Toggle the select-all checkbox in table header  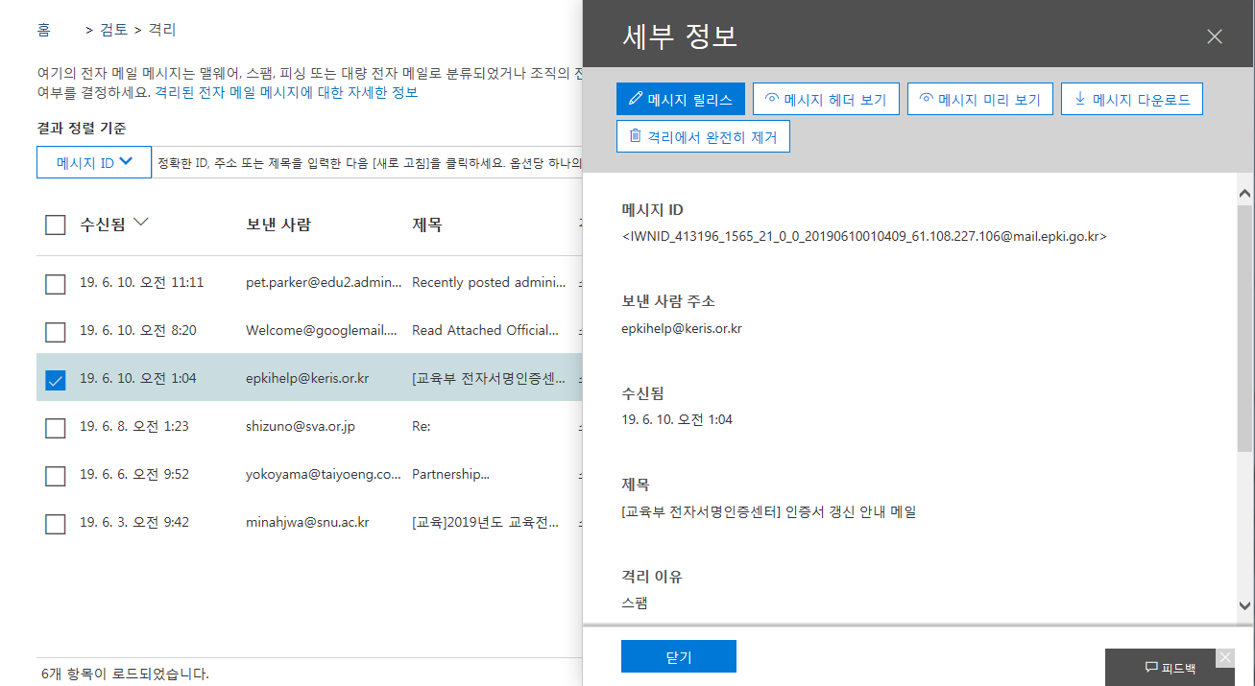[x=56, y=225]
